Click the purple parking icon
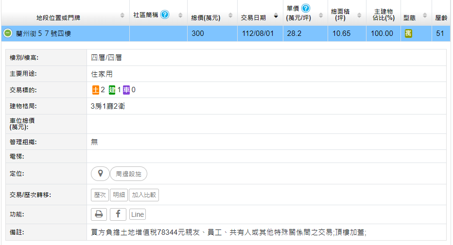453x245 pixels. [126, 90]
